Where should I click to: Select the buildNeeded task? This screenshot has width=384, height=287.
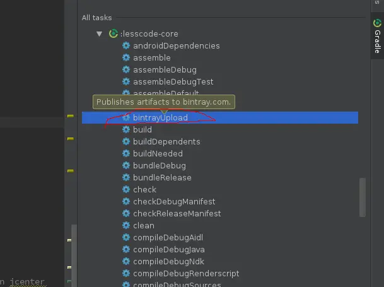pyautogui.click(x=158, y=154)
